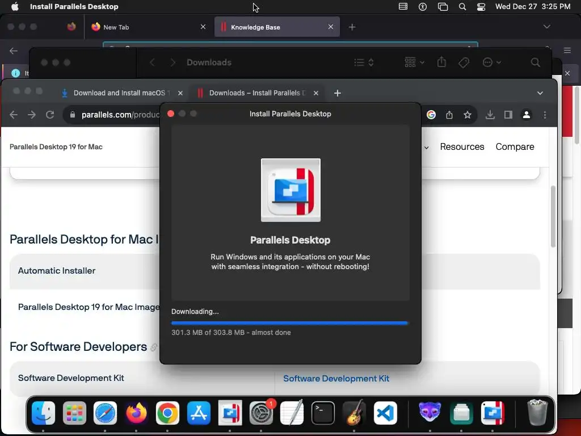Open Chrome downloads tray icon
The height and width of the screenshot is (436, 581).
point(490,115)
